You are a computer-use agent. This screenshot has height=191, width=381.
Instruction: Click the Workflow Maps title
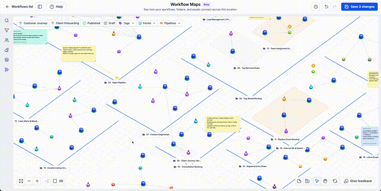[x=186, y=5]
